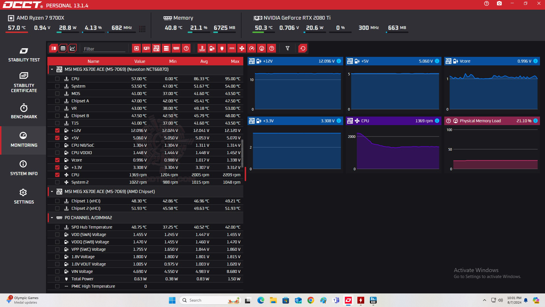Click the funnel filter icon
The image size is (545, 307).
click(x=287, y=48)
